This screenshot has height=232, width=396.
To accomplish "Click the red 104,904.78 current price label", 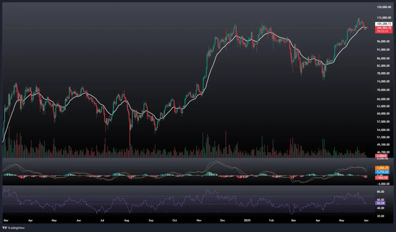I will (384, 28).
